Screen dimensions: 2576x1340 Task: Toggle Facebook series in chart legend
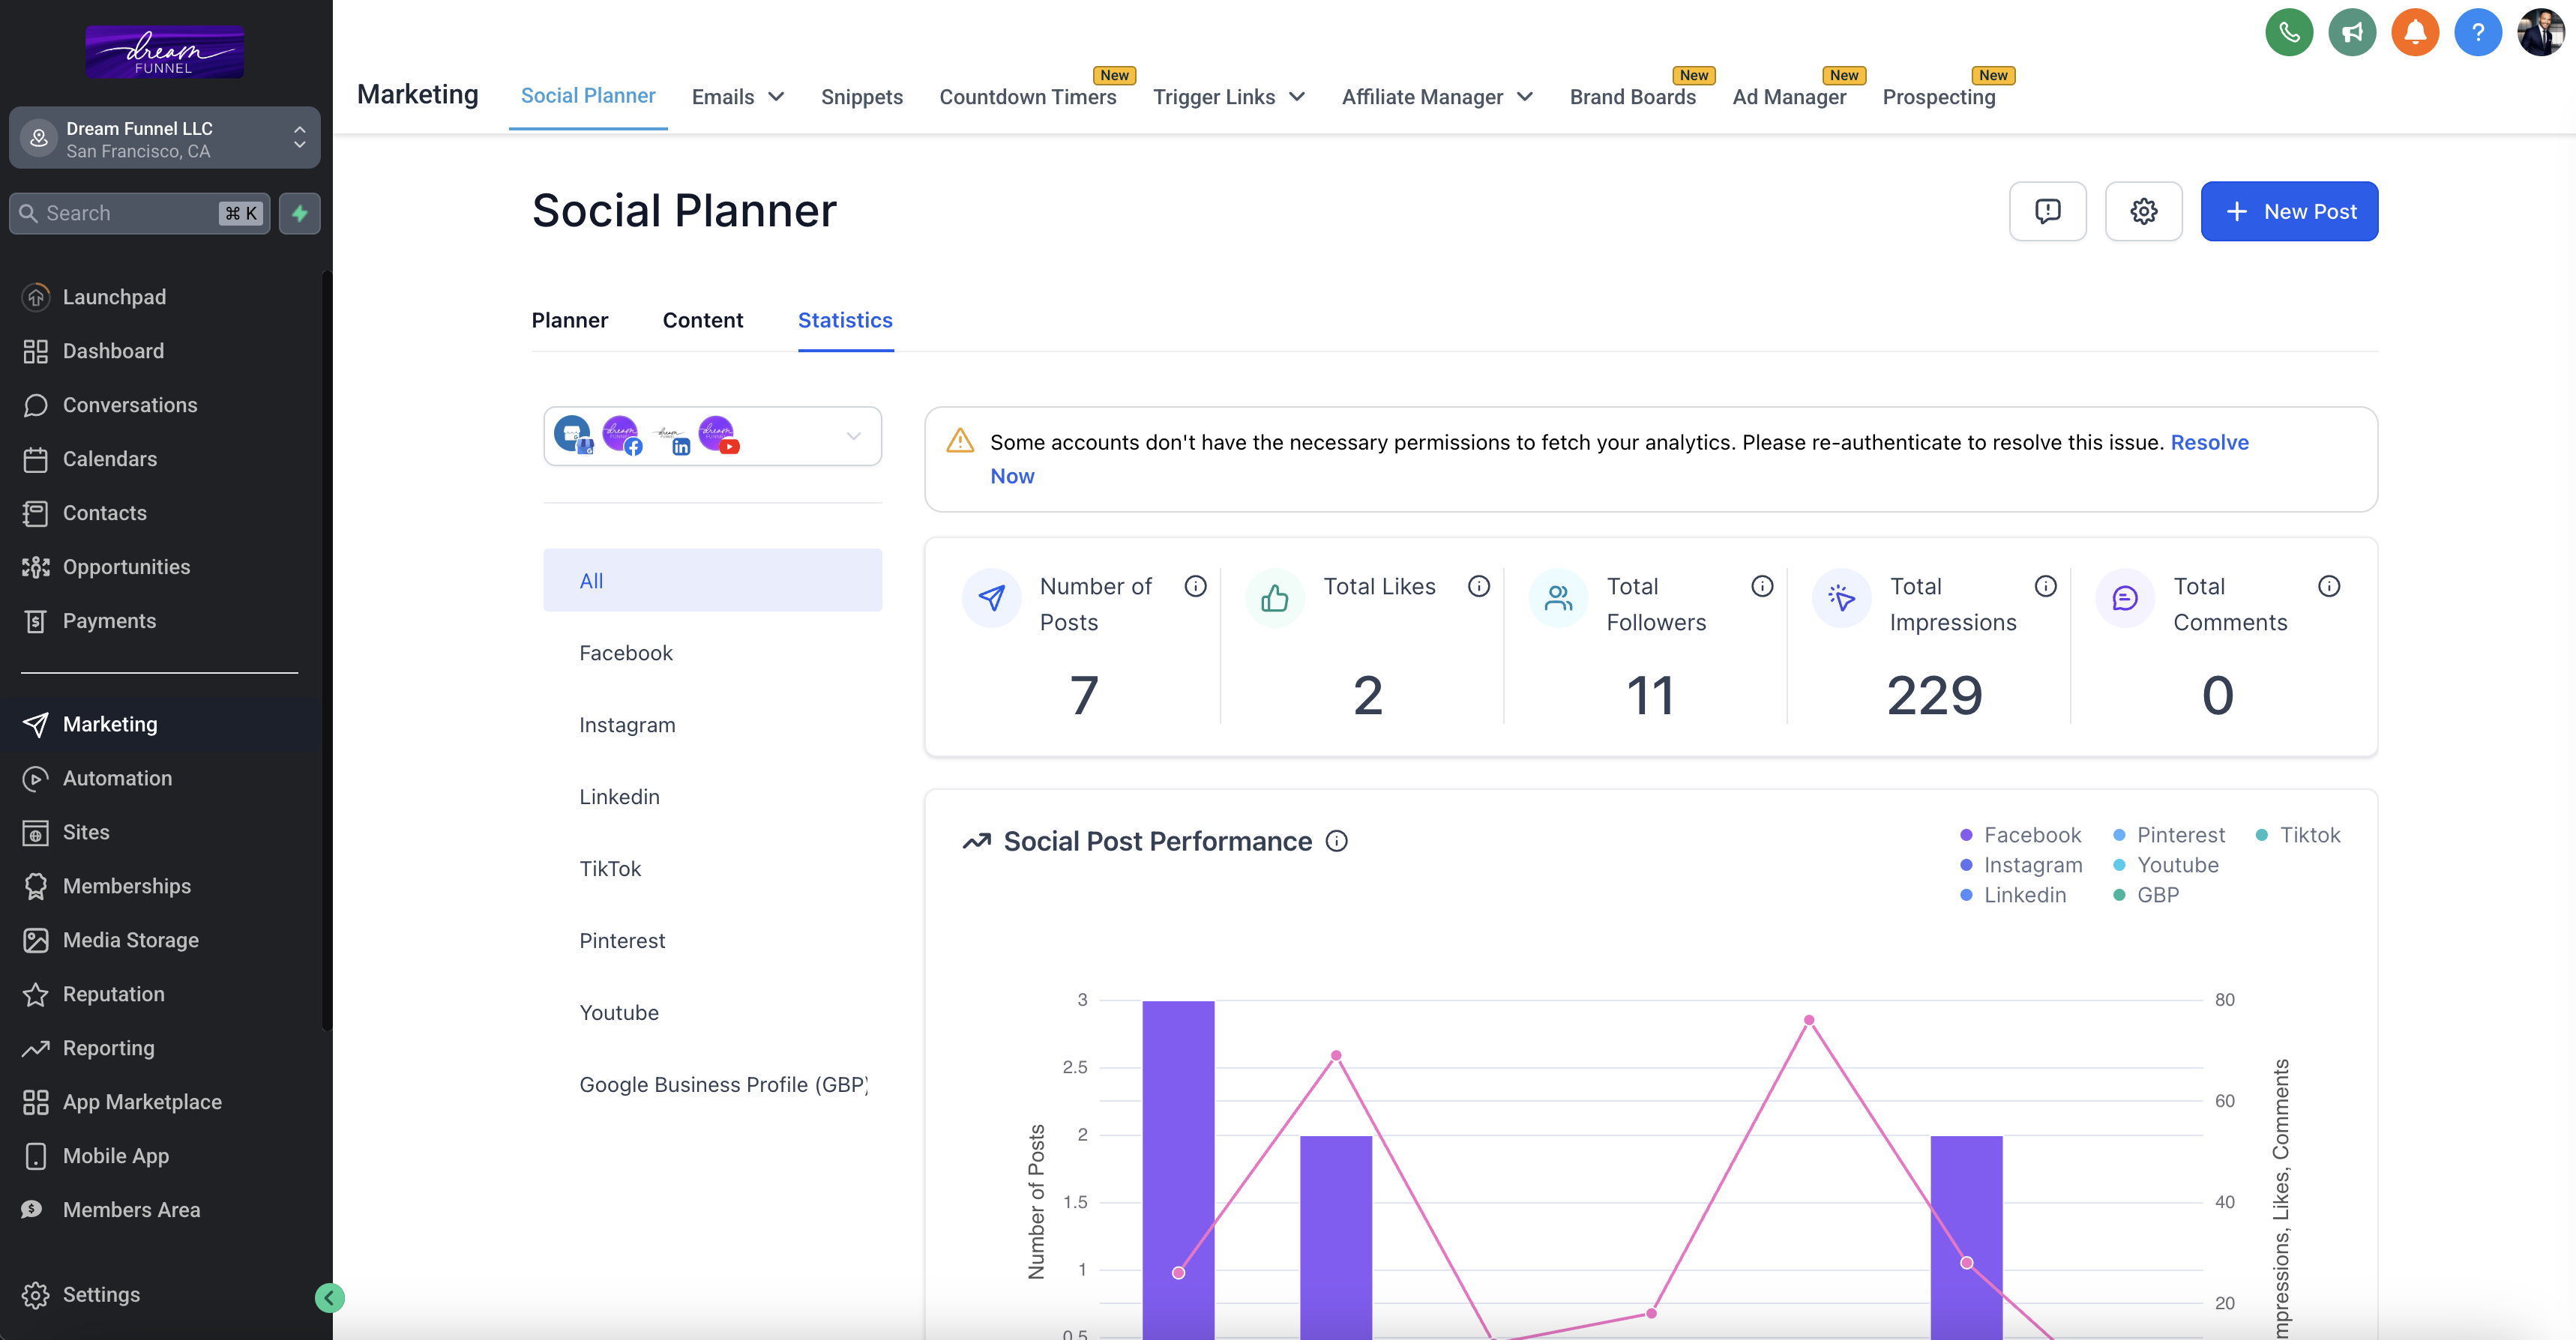coord(2020,835)
